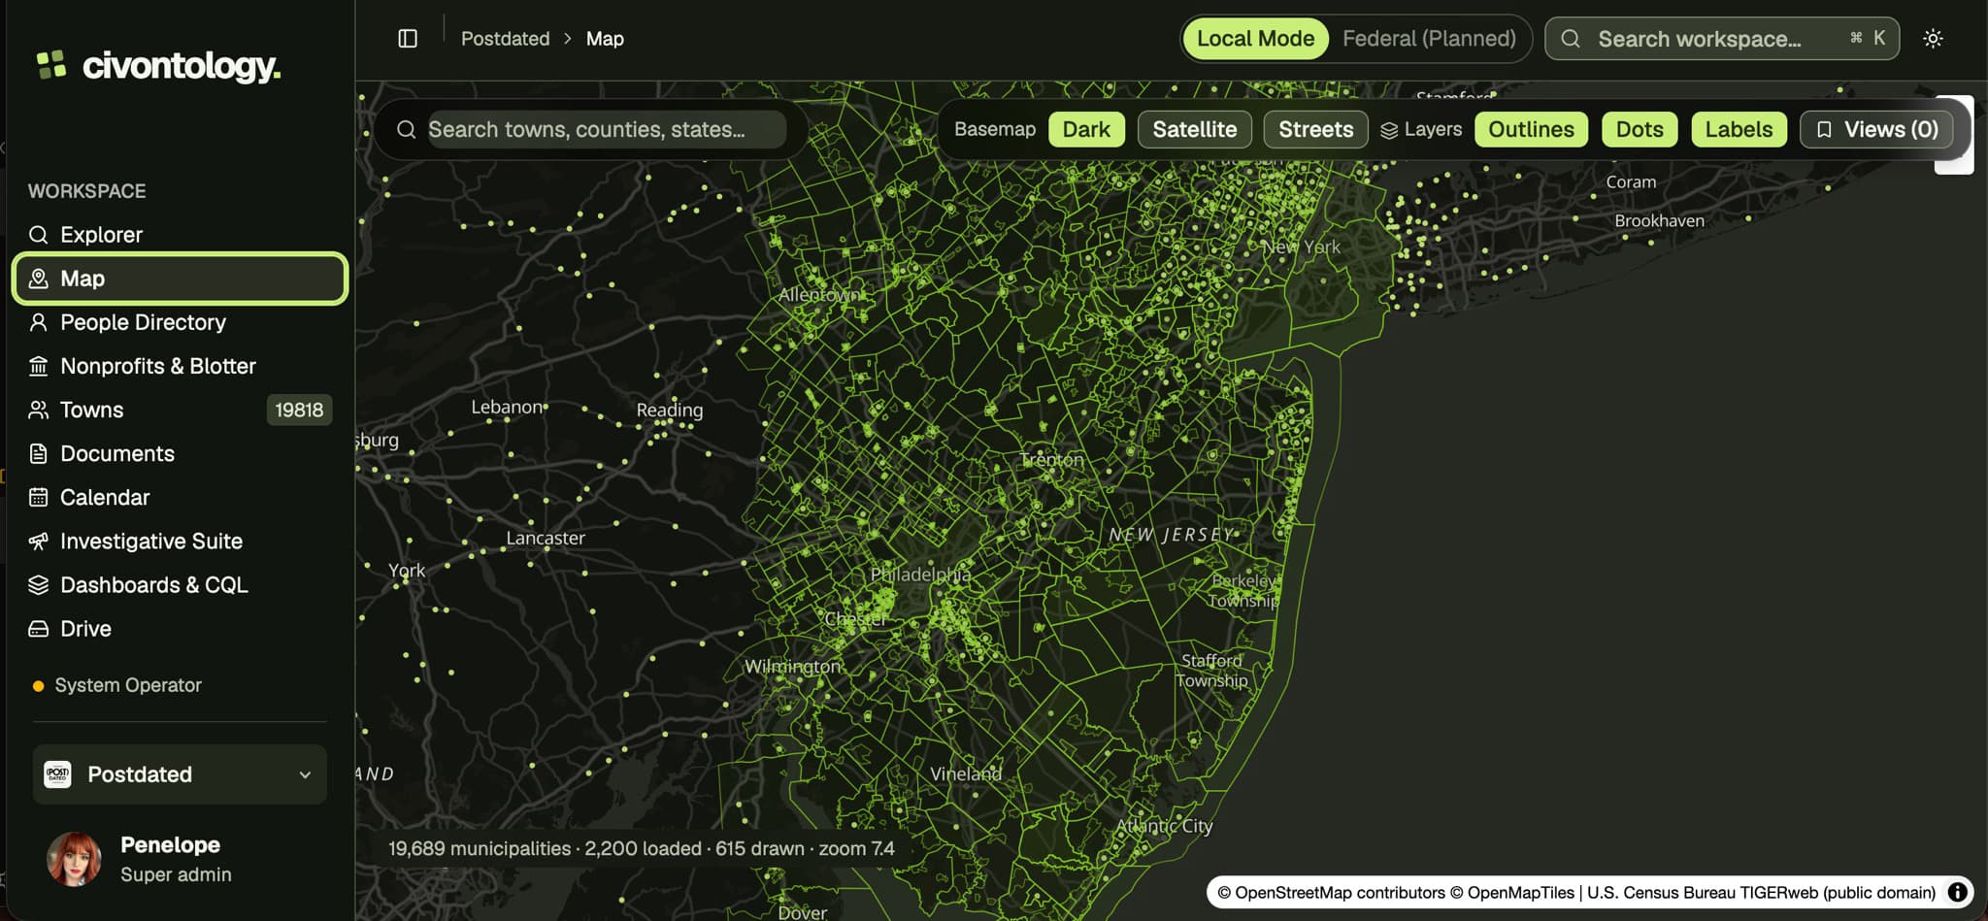The width and height of the screenshot is (1988, 921).
Task: Click the theme sun icon
Action: [x=1933, y=39]
